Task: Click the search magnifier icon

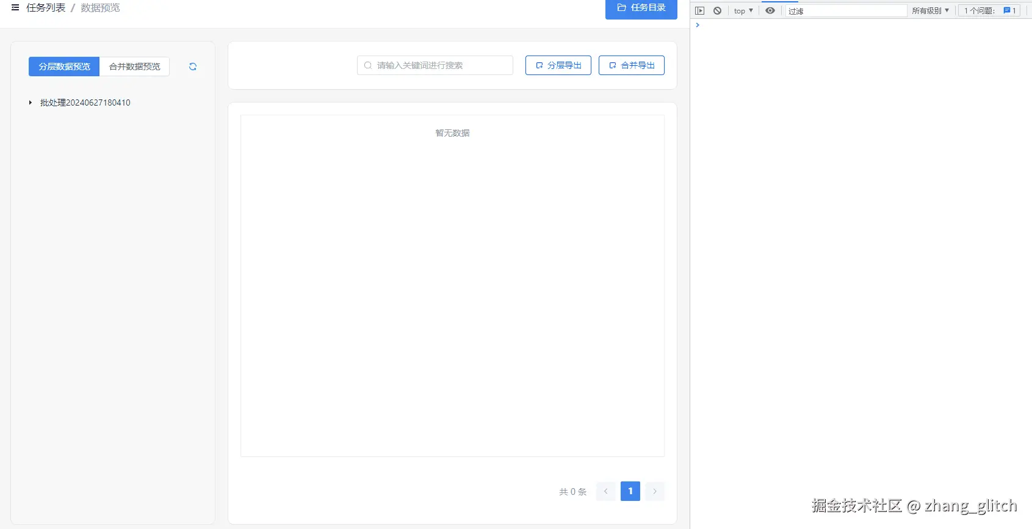Action: point(368,65)
